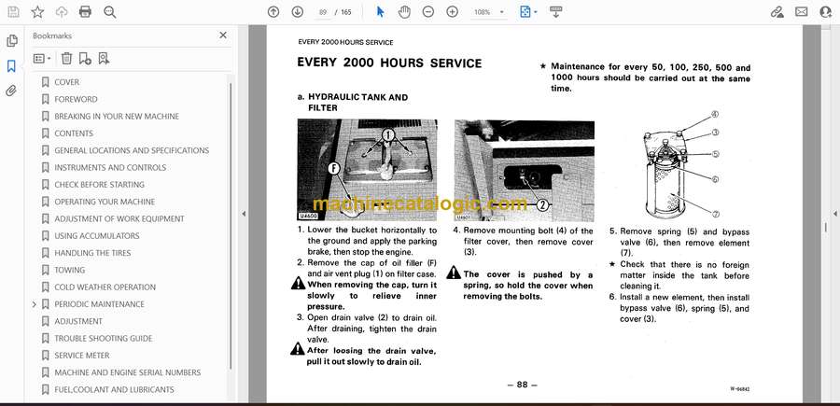This screenshot has width=840, height=406.
Task: Open the FOREWORD bookmark
Action: [x=76, y=99]
